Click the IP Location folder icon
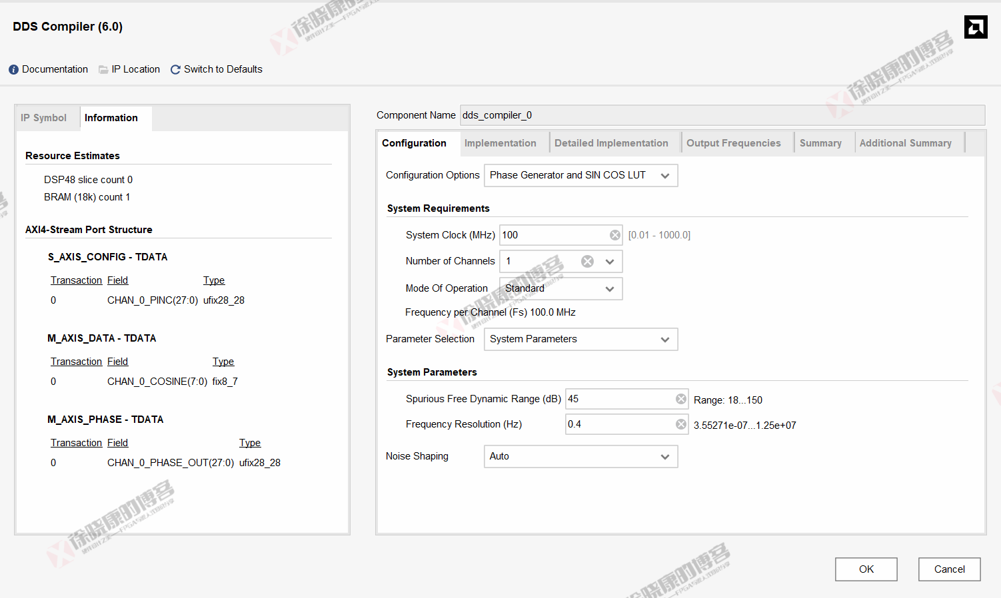Image resolution: width=1001 pixels, height=598 pixels. 103,70
